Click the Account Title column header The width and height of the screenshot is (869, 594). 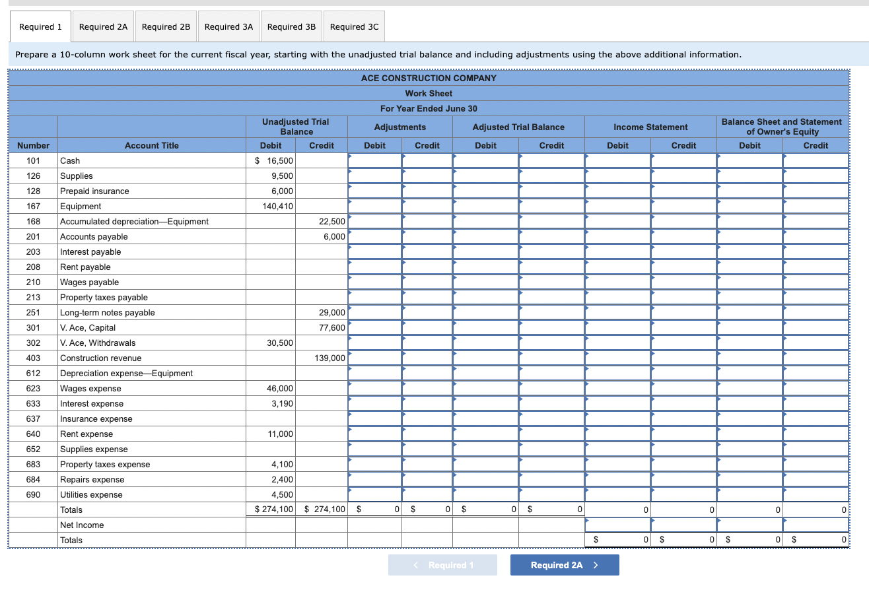pyautogui.click(x=151, y=145)
